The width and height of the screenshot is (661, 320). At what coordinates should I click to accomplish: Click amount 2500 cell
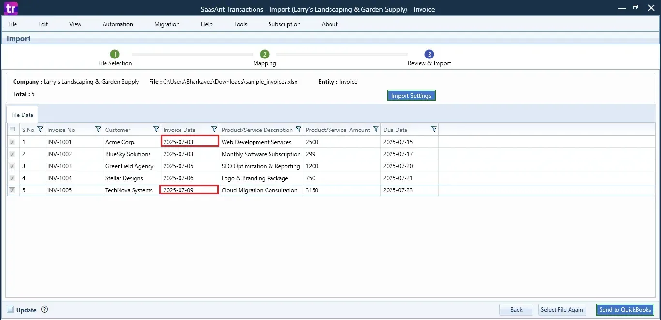342,142
